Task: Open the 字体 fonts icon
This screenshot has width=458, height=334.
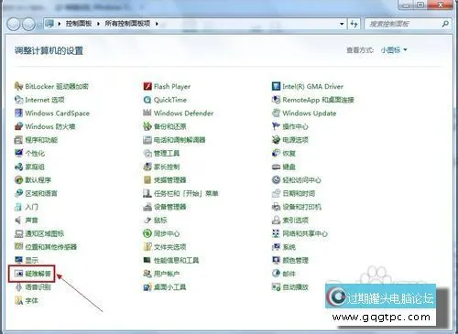Action: pos(18,301)
